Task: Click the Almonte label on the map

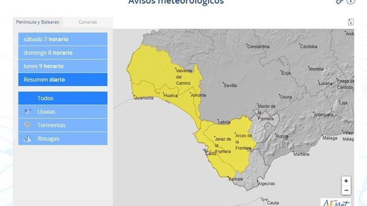Action: (199, 95)
